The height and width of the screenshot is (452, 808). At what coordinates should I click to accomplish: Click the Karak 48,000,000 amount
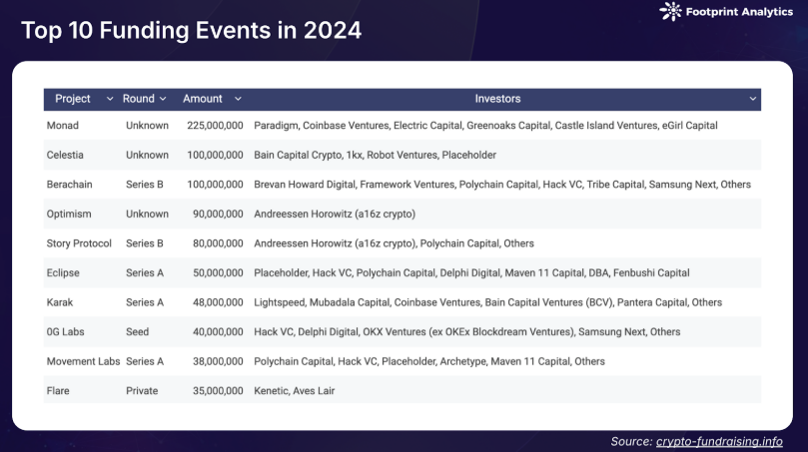(218, 302)
